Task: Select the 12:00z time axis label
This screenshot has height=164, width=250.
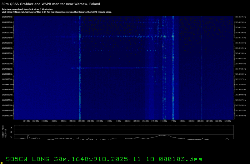Action: click(x=128, y=121)
